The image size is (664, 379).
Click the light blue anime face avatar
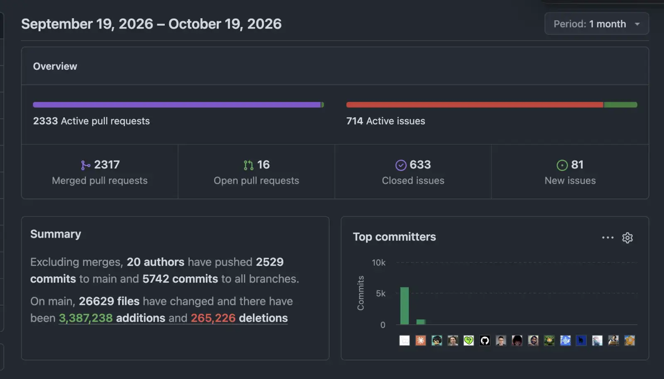point(565,340)
